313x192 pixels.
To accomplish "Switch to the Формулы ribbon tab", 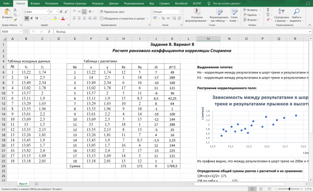I will [98, 3].
